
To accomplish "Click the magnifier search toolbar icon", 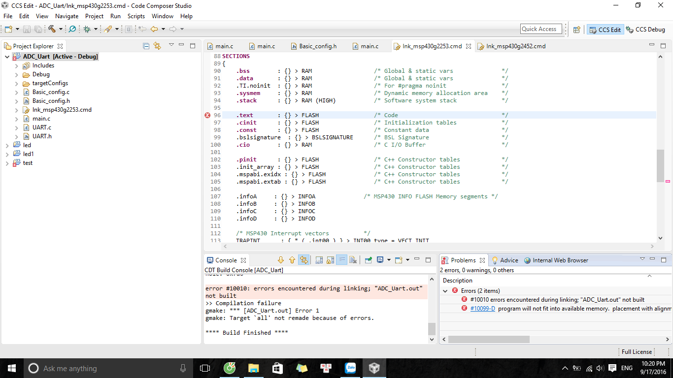I will (72, 29).
